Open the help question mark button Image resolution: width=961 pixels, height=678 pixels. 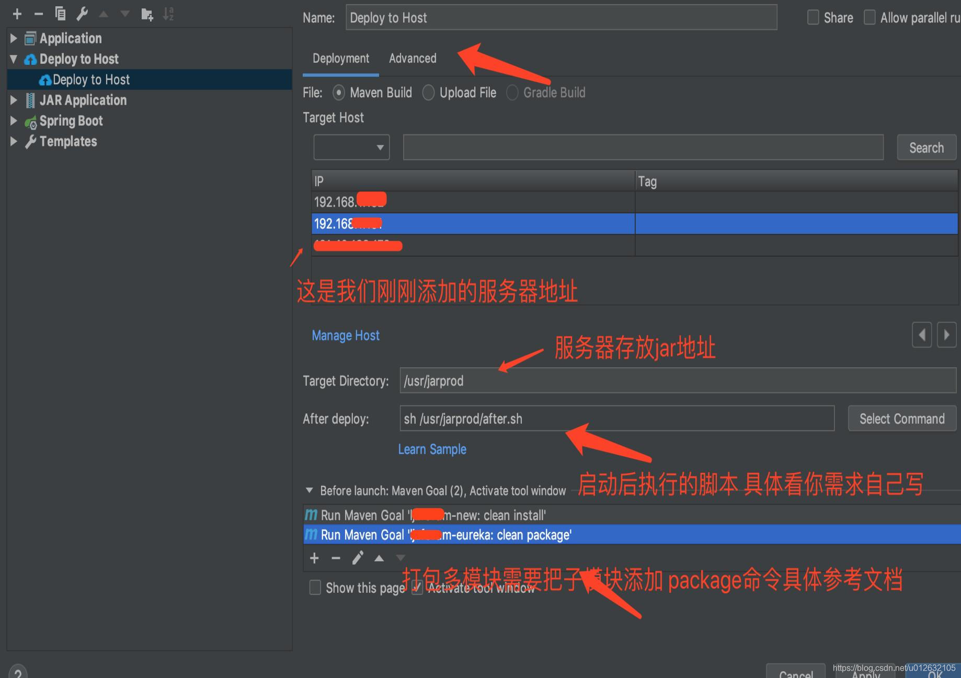(17, 672)
